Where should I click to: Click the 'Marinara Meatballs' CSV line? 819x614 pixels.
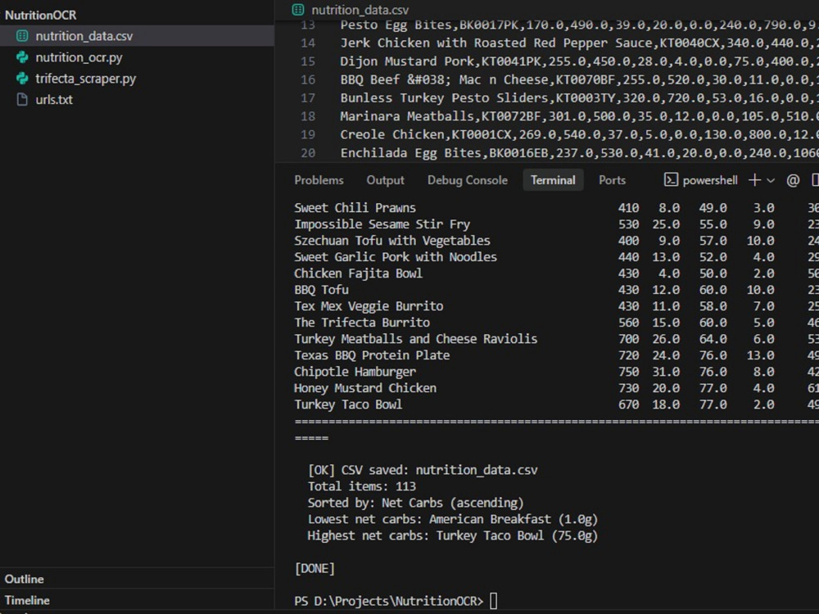pyautogui.click(x=579, y=116)
